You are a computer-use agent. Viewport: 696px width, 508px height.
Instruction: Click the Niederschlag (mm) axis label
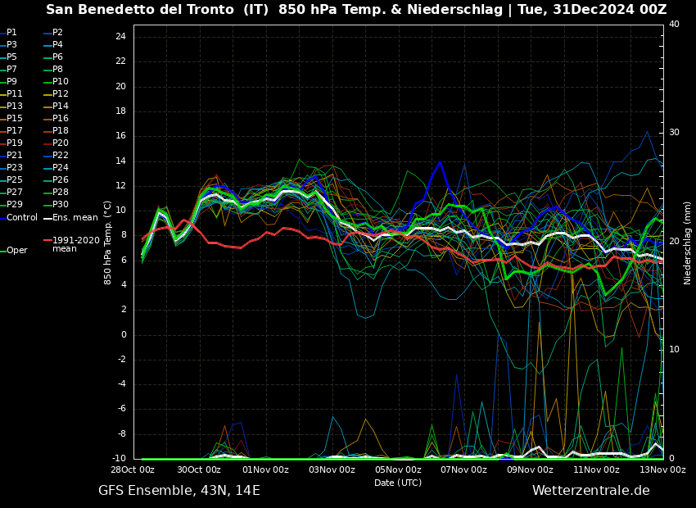(x=688, y=243)
